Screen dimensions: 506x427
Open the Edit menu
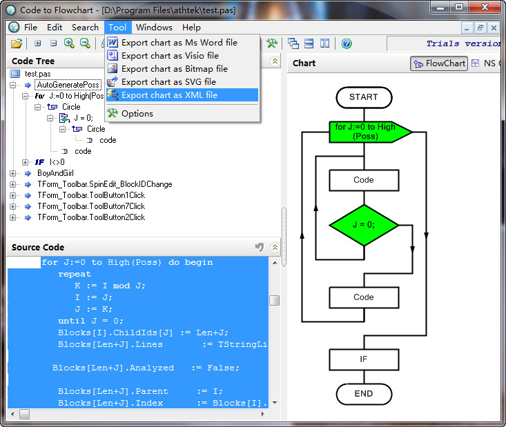tap(55, 28)
